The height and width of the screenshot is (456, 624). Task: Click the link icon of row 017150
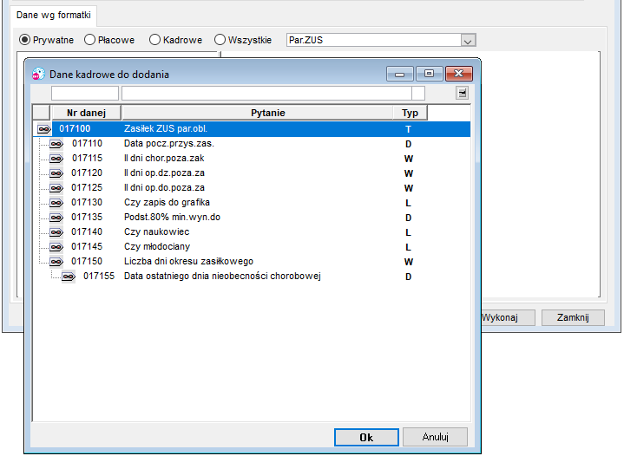click(x=56, y=262)
